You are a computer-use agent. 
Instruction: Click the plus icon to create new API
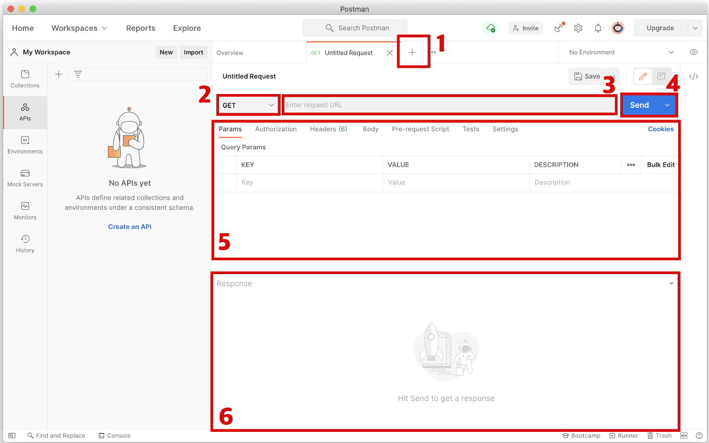[58, 74]
